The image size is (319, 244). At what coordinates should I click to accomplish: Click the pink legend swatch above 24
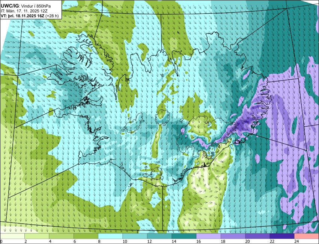[x=306, y=236]
